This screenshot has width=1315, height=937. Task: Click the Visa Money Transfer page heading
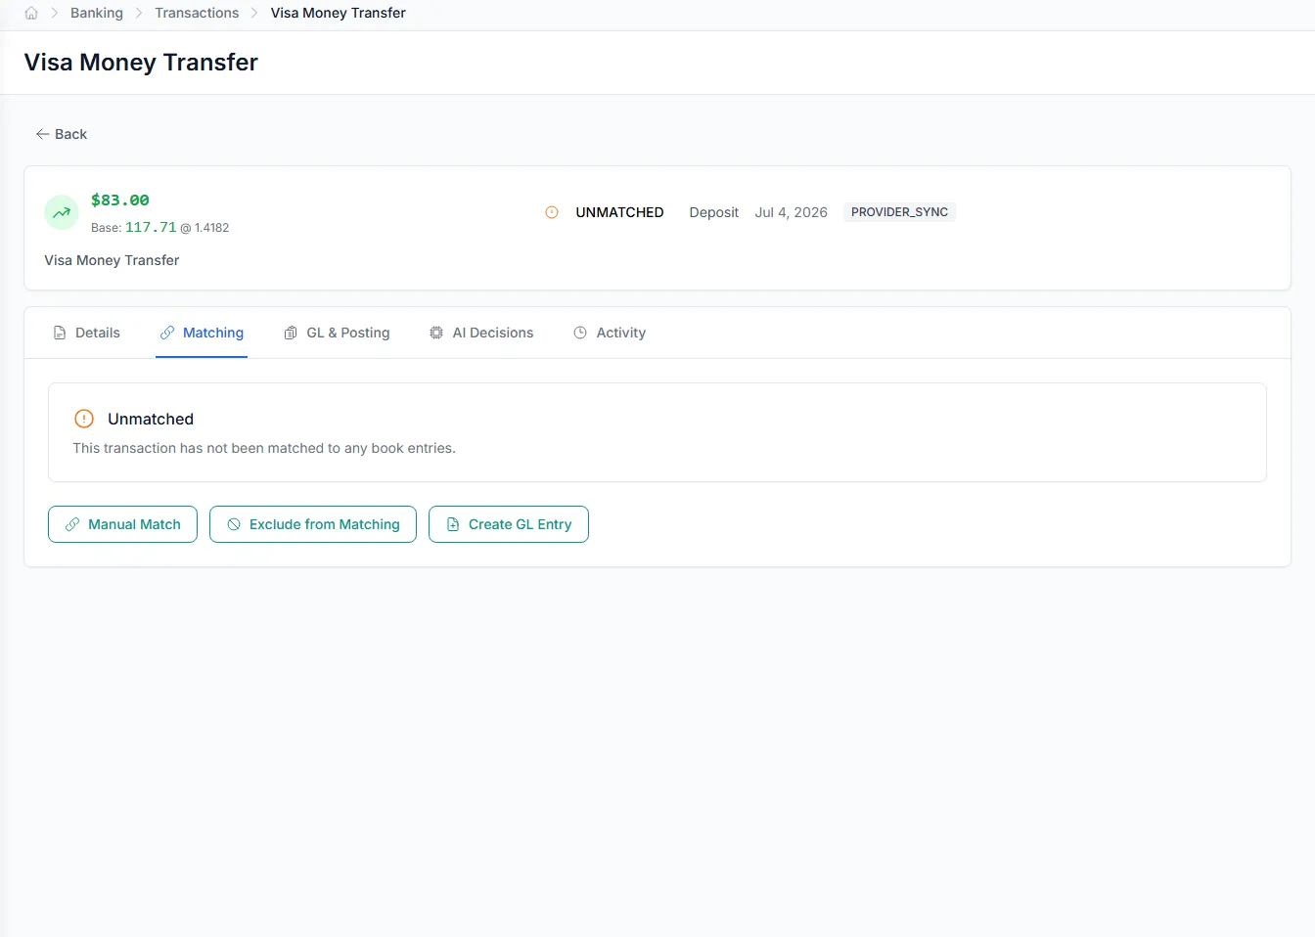(141, 63)
